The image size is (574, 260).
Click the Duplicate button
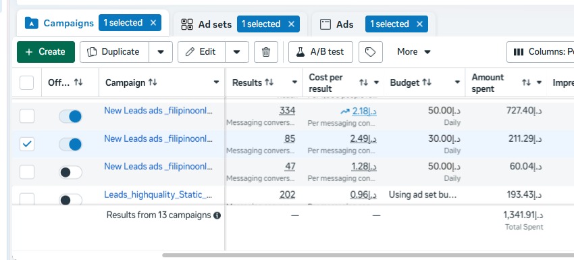tap(114, 52)
